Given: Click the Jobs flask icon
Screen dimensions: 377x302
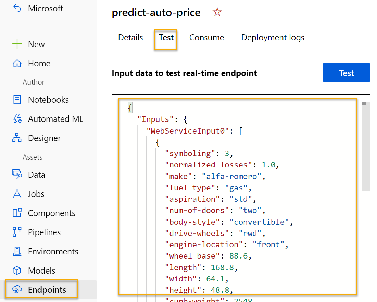Looking at the screenshot, I should coord(17,193).
